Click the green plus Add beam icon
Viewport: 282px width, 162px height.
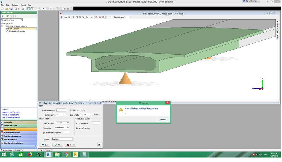click(x=2, y=16)
